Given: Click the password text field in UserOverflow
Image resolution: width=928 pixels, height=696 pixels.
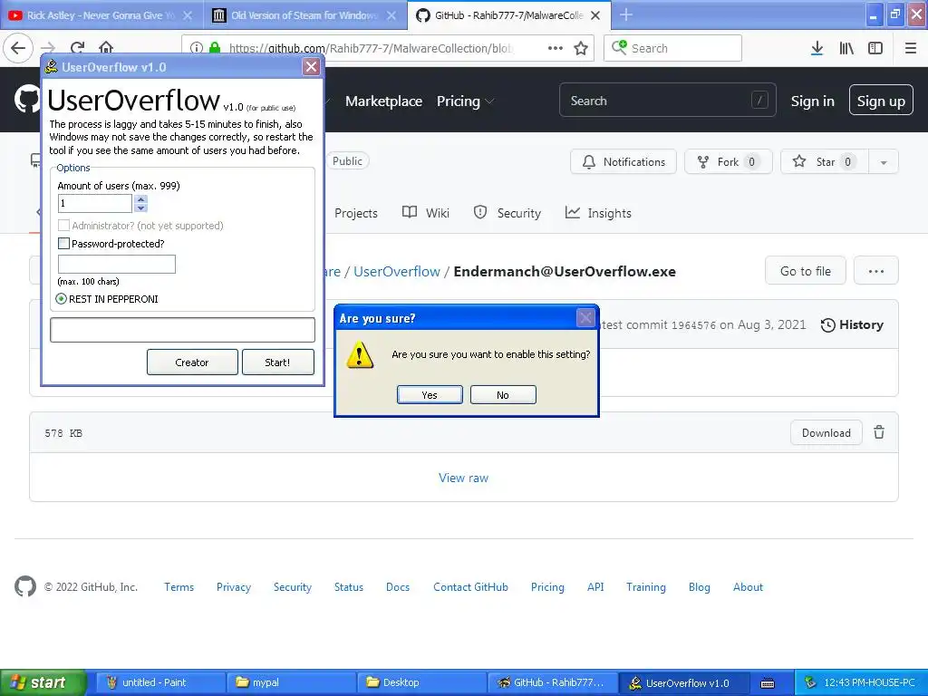Looking at the screenshot, I should (117, 264).
